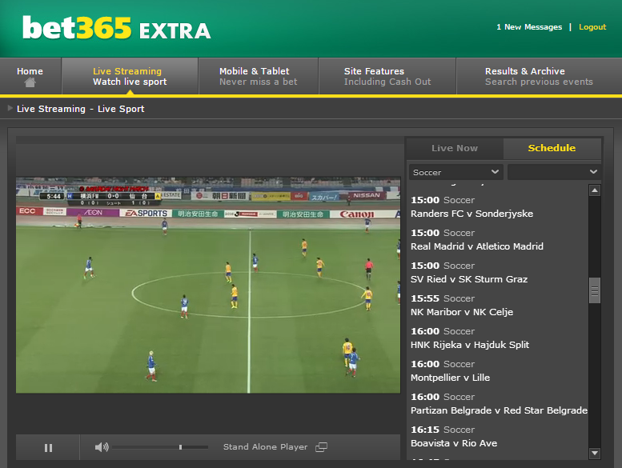Go to Home via house icon

pos(30,82)
